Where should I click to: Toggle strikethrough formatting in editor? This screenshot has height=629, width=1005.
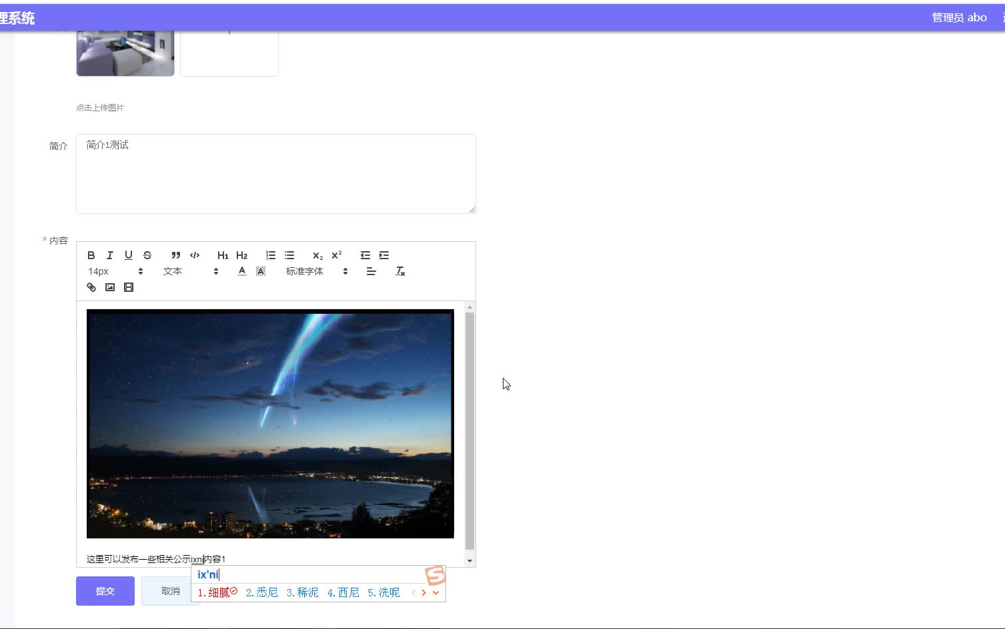point(147,255)
